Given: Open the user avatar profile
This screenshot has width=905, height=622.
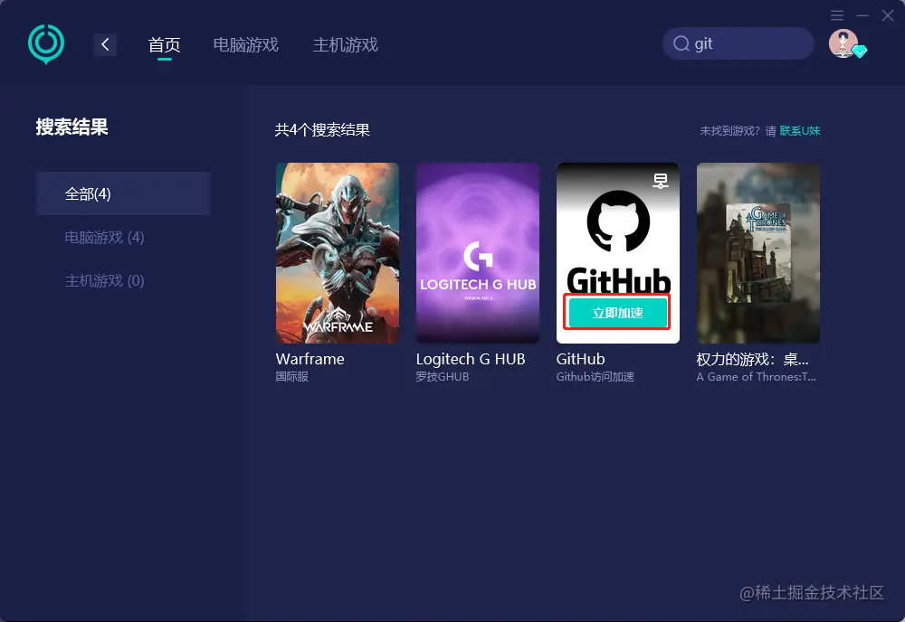Looking at the screenshot, I should click(843, 43).
